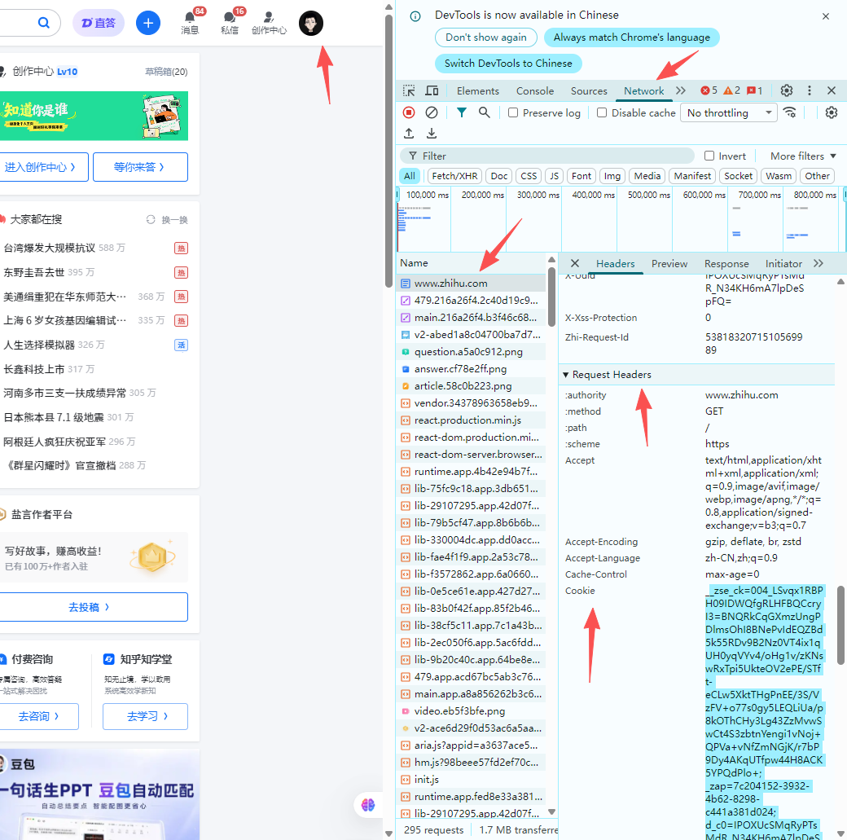Click 去投稿 button

[92, 607]
